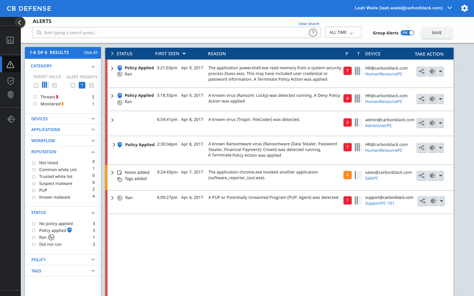Collapse the REPUTATION filter section
The width and height of the screenshot is (474, 296).
point(93,152)
